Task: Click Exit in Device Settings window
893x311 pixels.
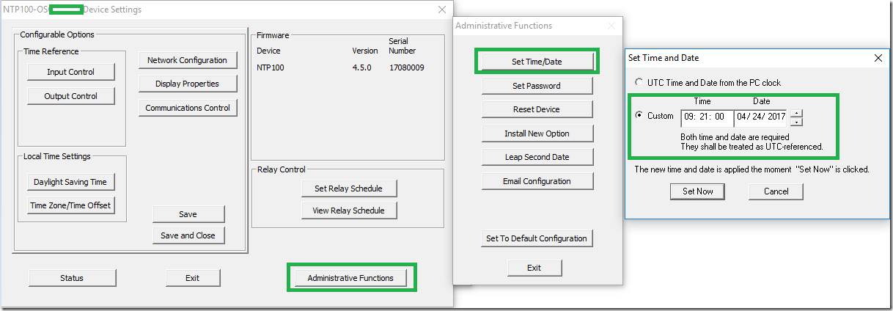Action: pyautogui.click(x=192, y=278)
